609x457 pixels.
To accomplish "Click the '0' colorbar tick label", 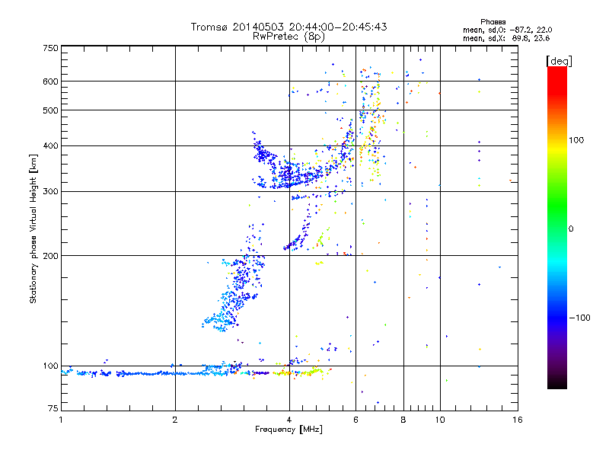I will pos(571,229).
